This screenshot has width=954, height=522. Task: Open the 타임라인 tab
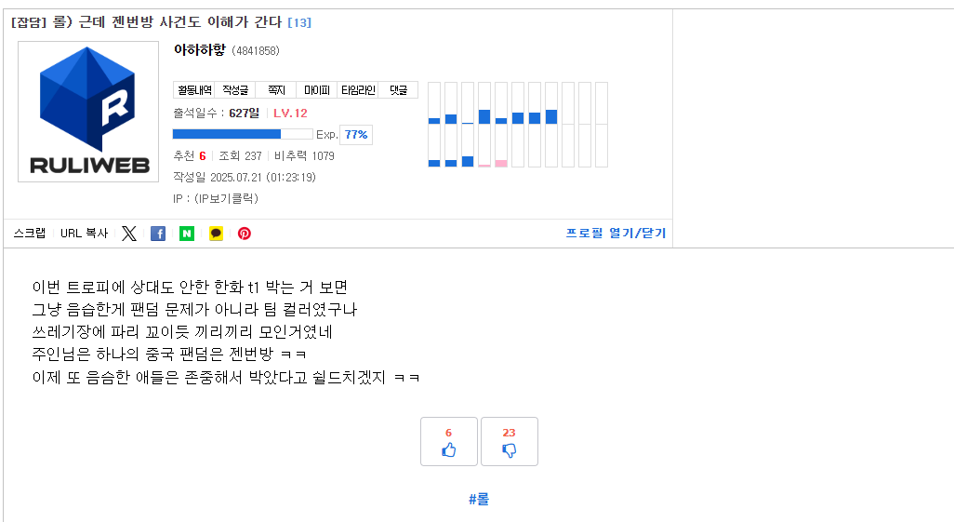(x=358, y=90)
